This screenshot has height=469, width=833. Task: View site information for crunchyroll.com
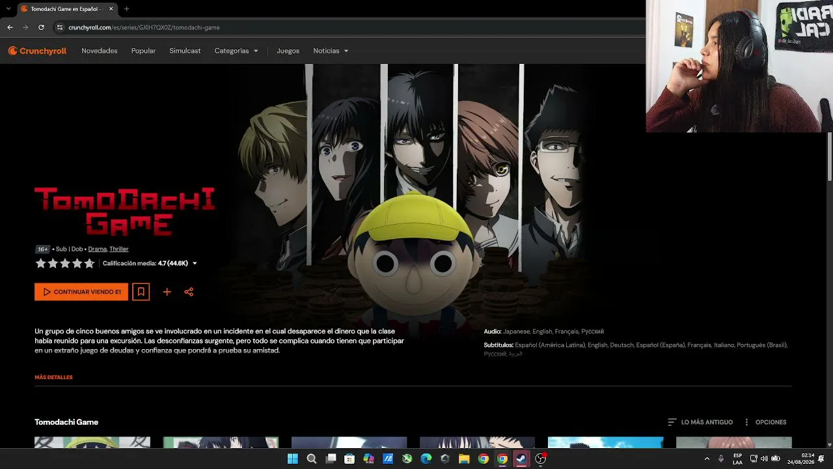pyautogui.click(x=60, y=27)
